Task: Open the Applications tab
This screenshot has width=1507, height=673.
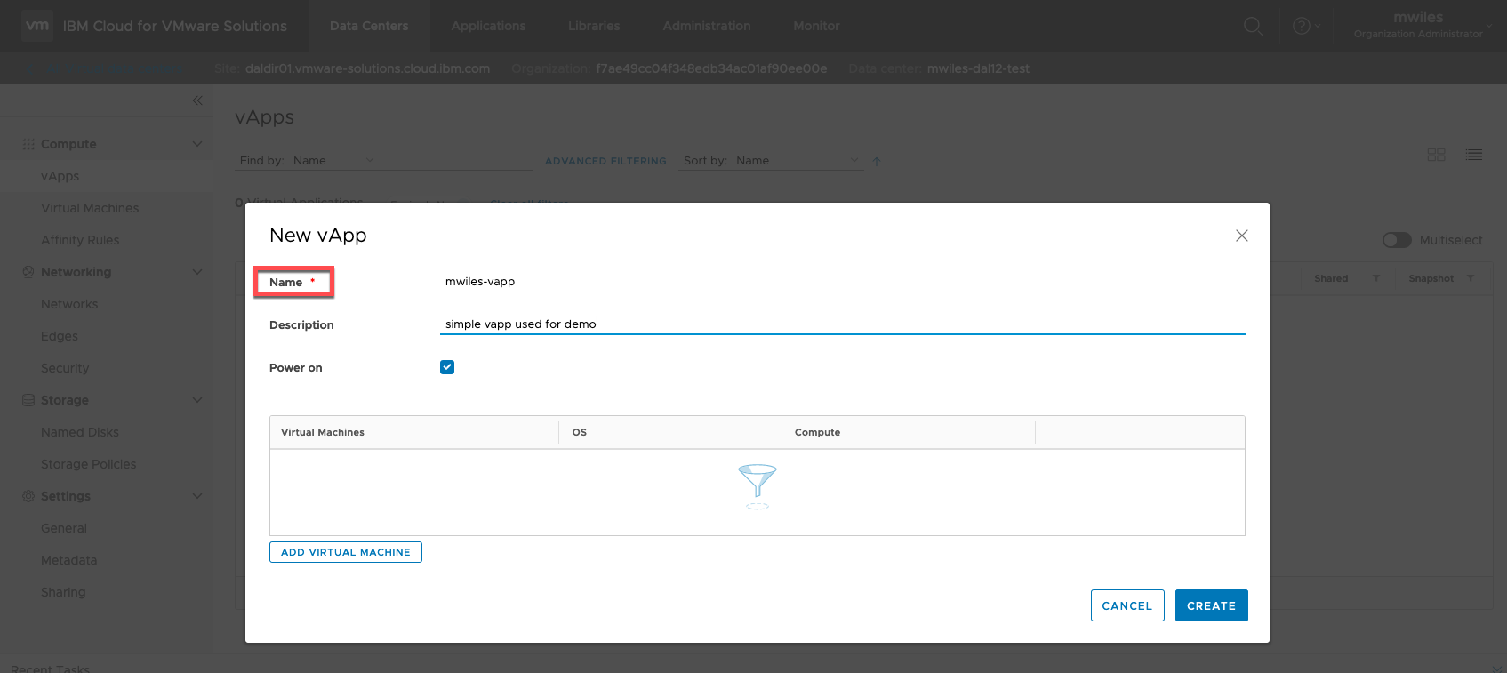Action: [488, 26]
